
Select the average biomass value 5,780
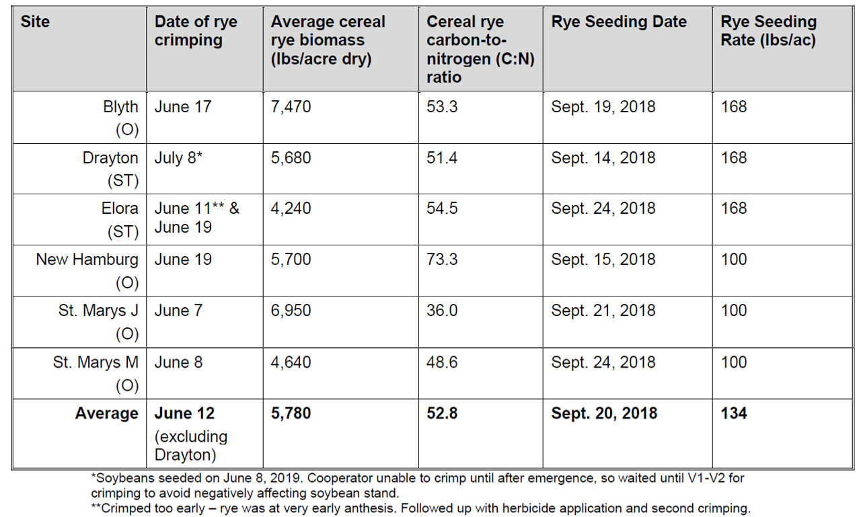291,413
